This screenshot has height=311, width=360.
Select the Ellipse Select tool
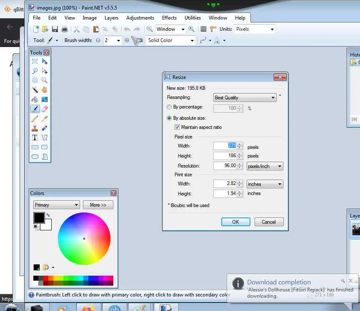(x=35, y=80)
